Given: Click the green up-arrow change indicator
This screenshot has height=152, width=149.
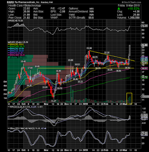Looking at the screenshot, I should (119, 9).
